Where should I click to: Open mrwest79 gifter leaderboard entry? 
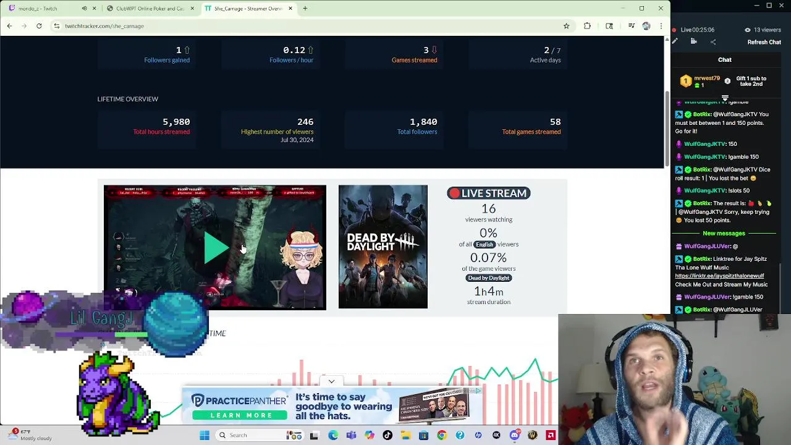[700, 82]
